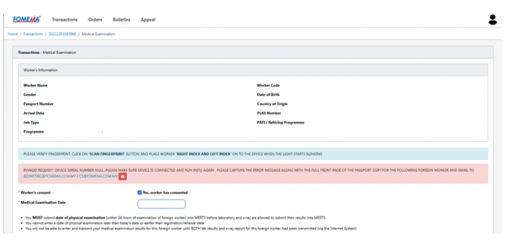The height and width of the screenshot is (240, 510).
Task: Click the Transactions breadcrumb link
Action: 33,34
